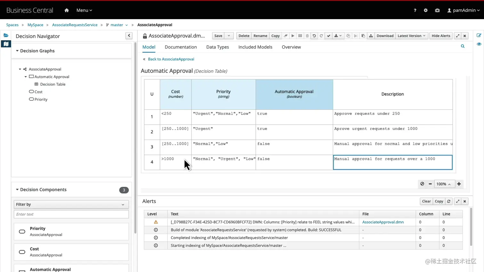484x272 pixels.
Task: Select the Cost decision component card
Action: tap(71, 252)
